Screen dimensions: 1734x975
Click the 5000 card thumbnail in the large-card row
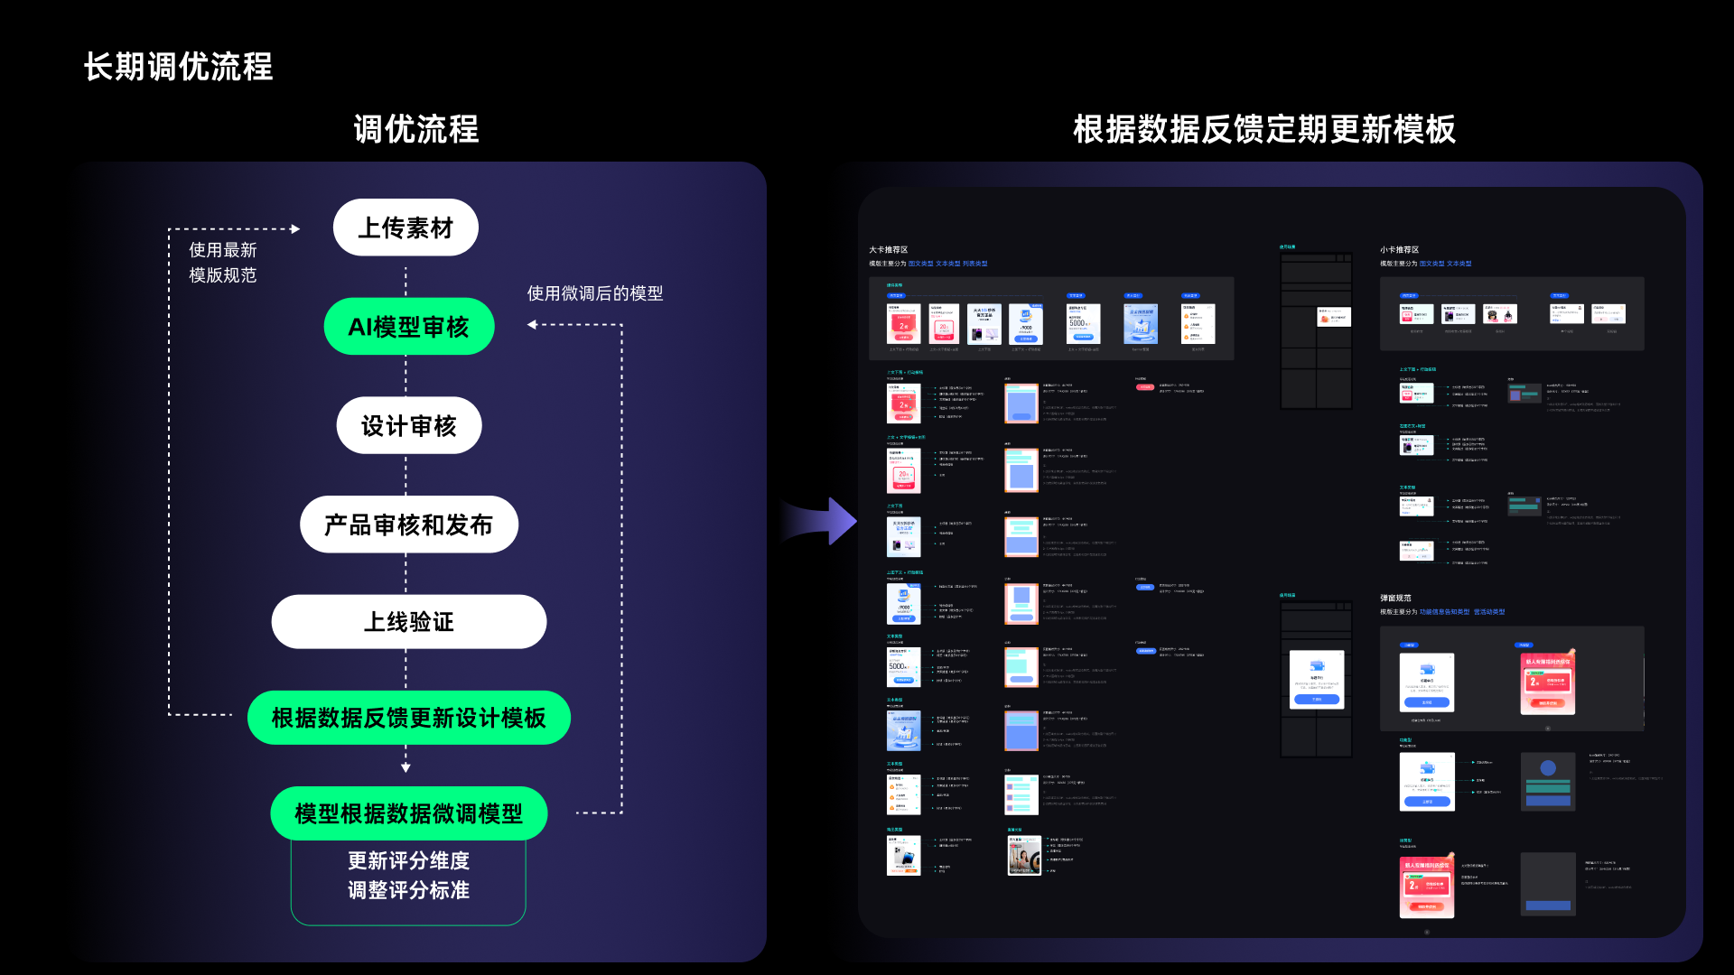click(x=1082, y=324)
